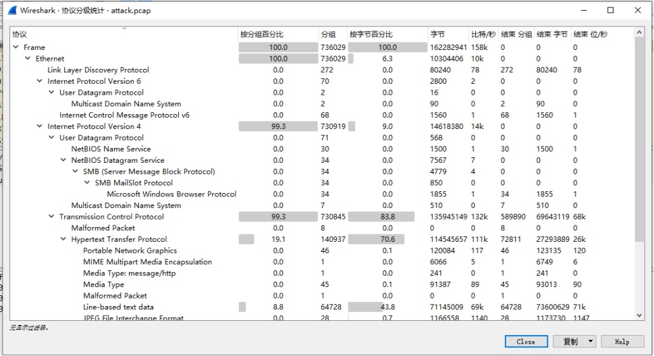The image size is (654, 356).
Task: Sort by the 按字节百分比 column header
Action: click(387, 34)
